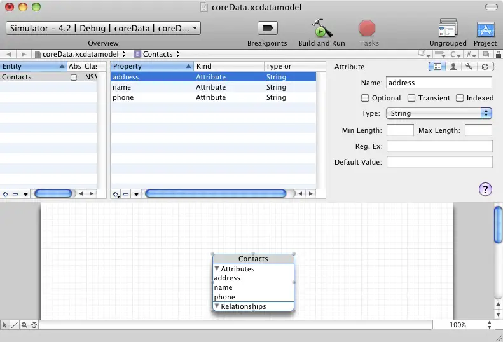Open the included files '#' pop-up menu

click(471, 54)
